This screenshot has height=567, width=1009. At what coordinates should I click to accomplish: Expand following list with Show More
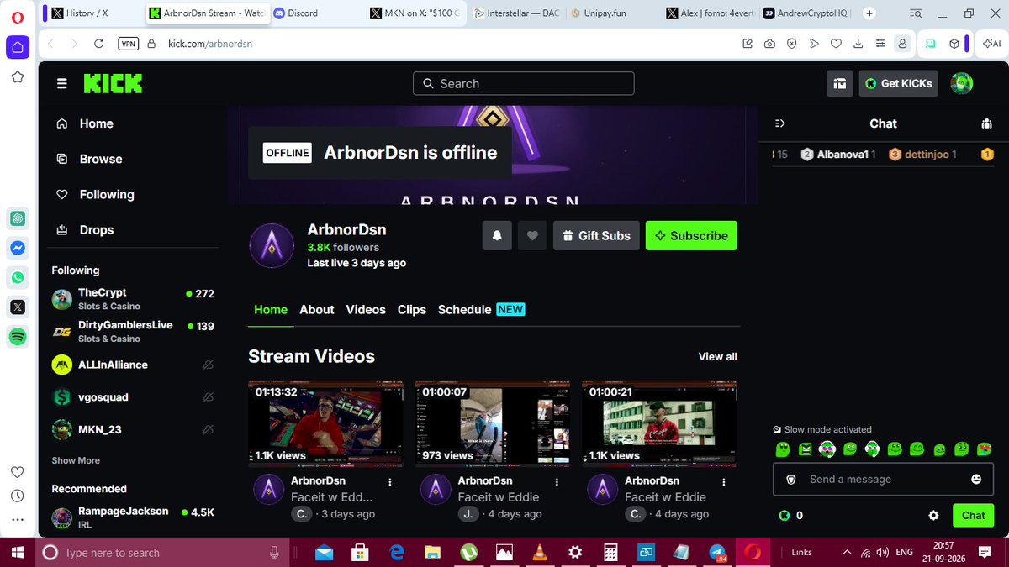pyautogui.click(x=76, y=460)
